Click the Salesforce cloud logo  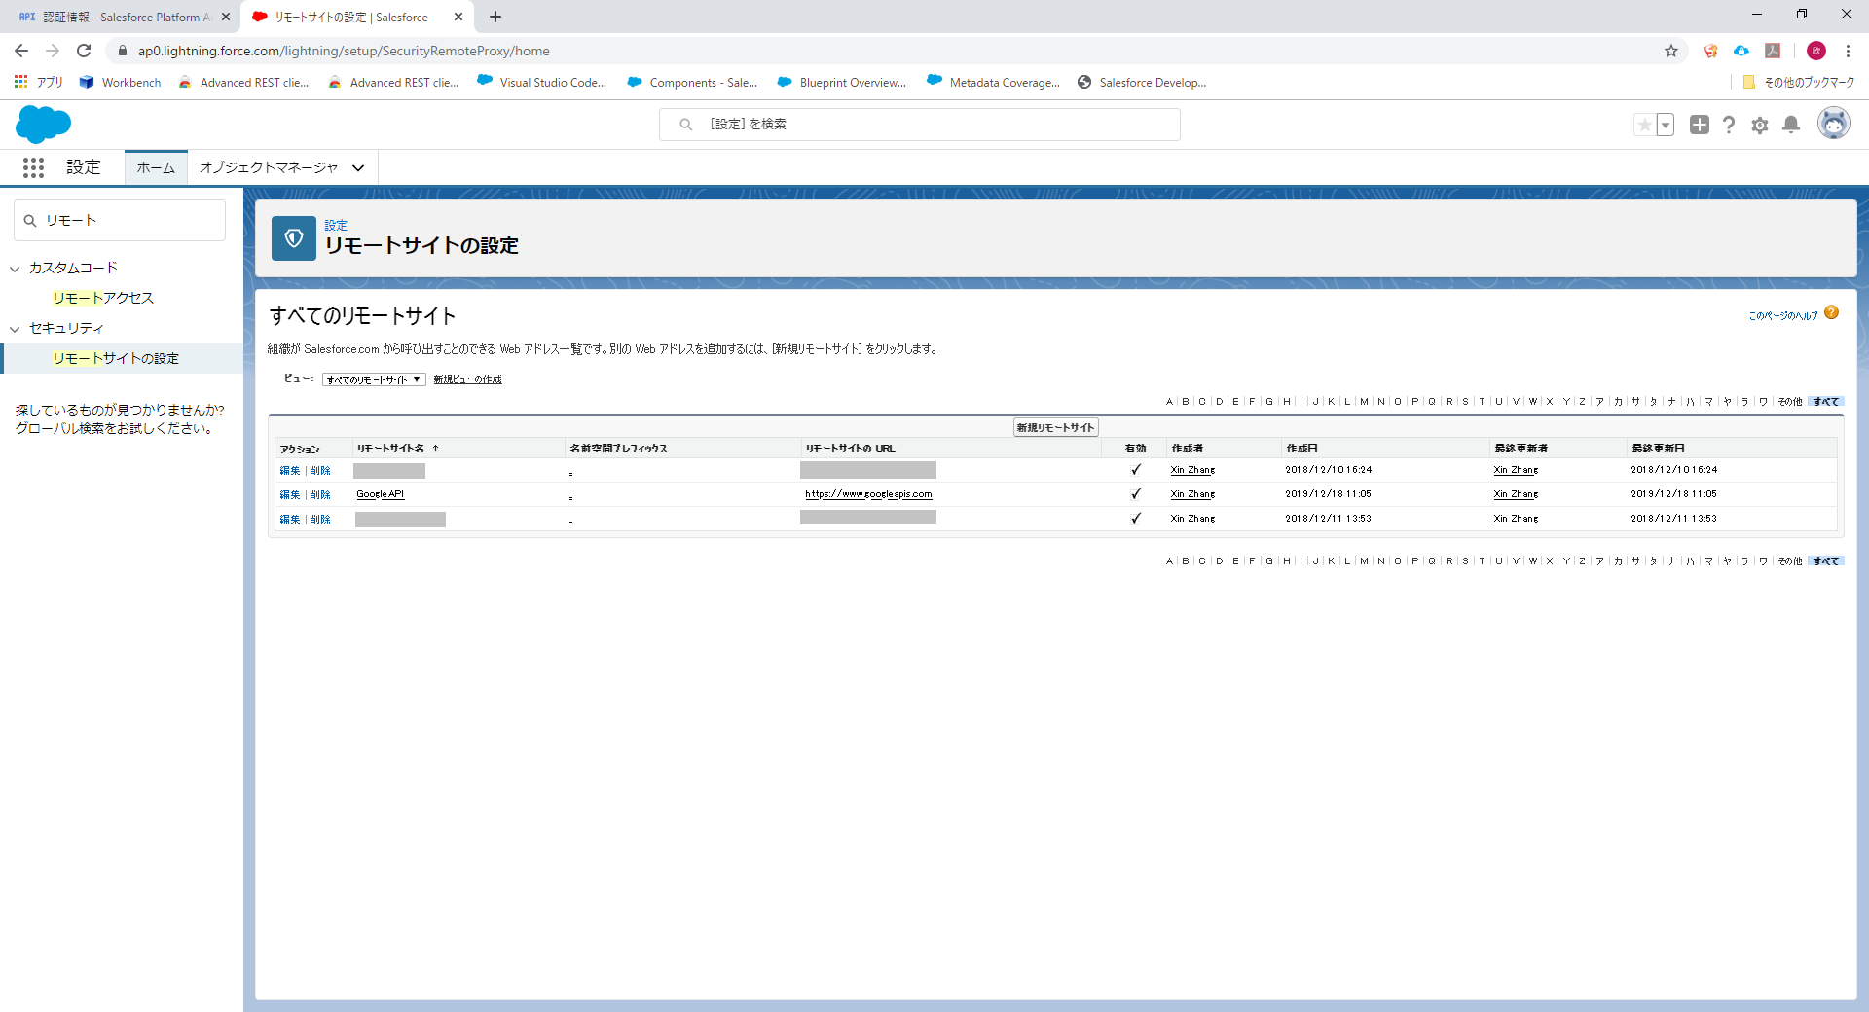[x=44, y=125]
